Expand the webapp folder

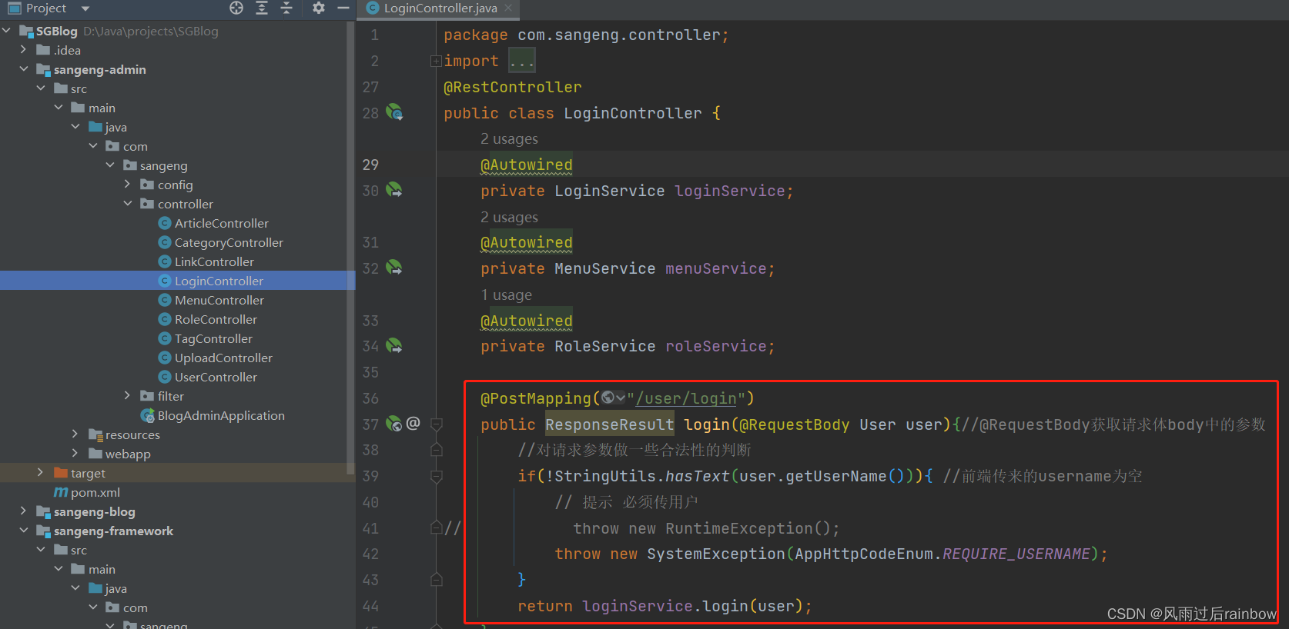[75, 454]
